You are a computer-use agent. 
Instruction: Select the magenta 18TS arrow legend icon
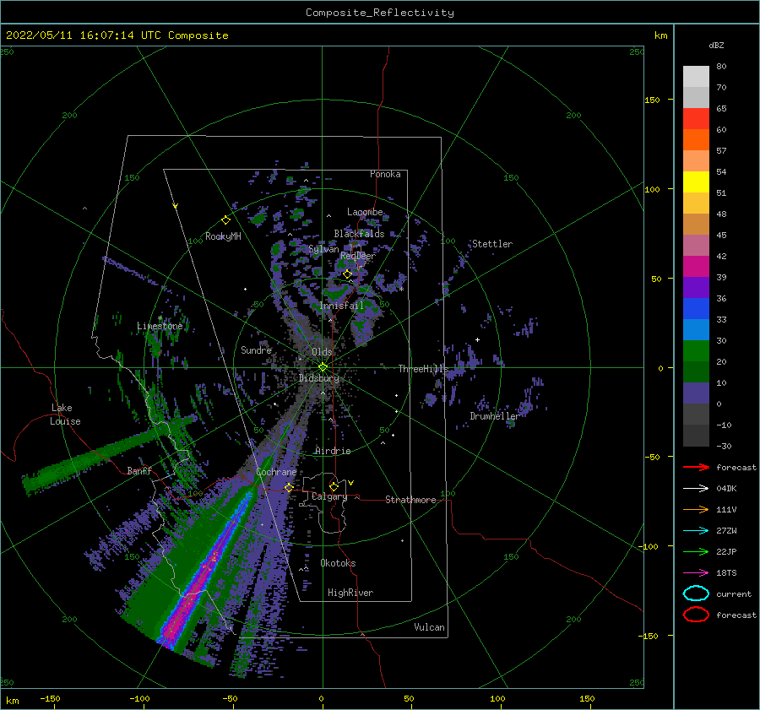coord(696,573)
